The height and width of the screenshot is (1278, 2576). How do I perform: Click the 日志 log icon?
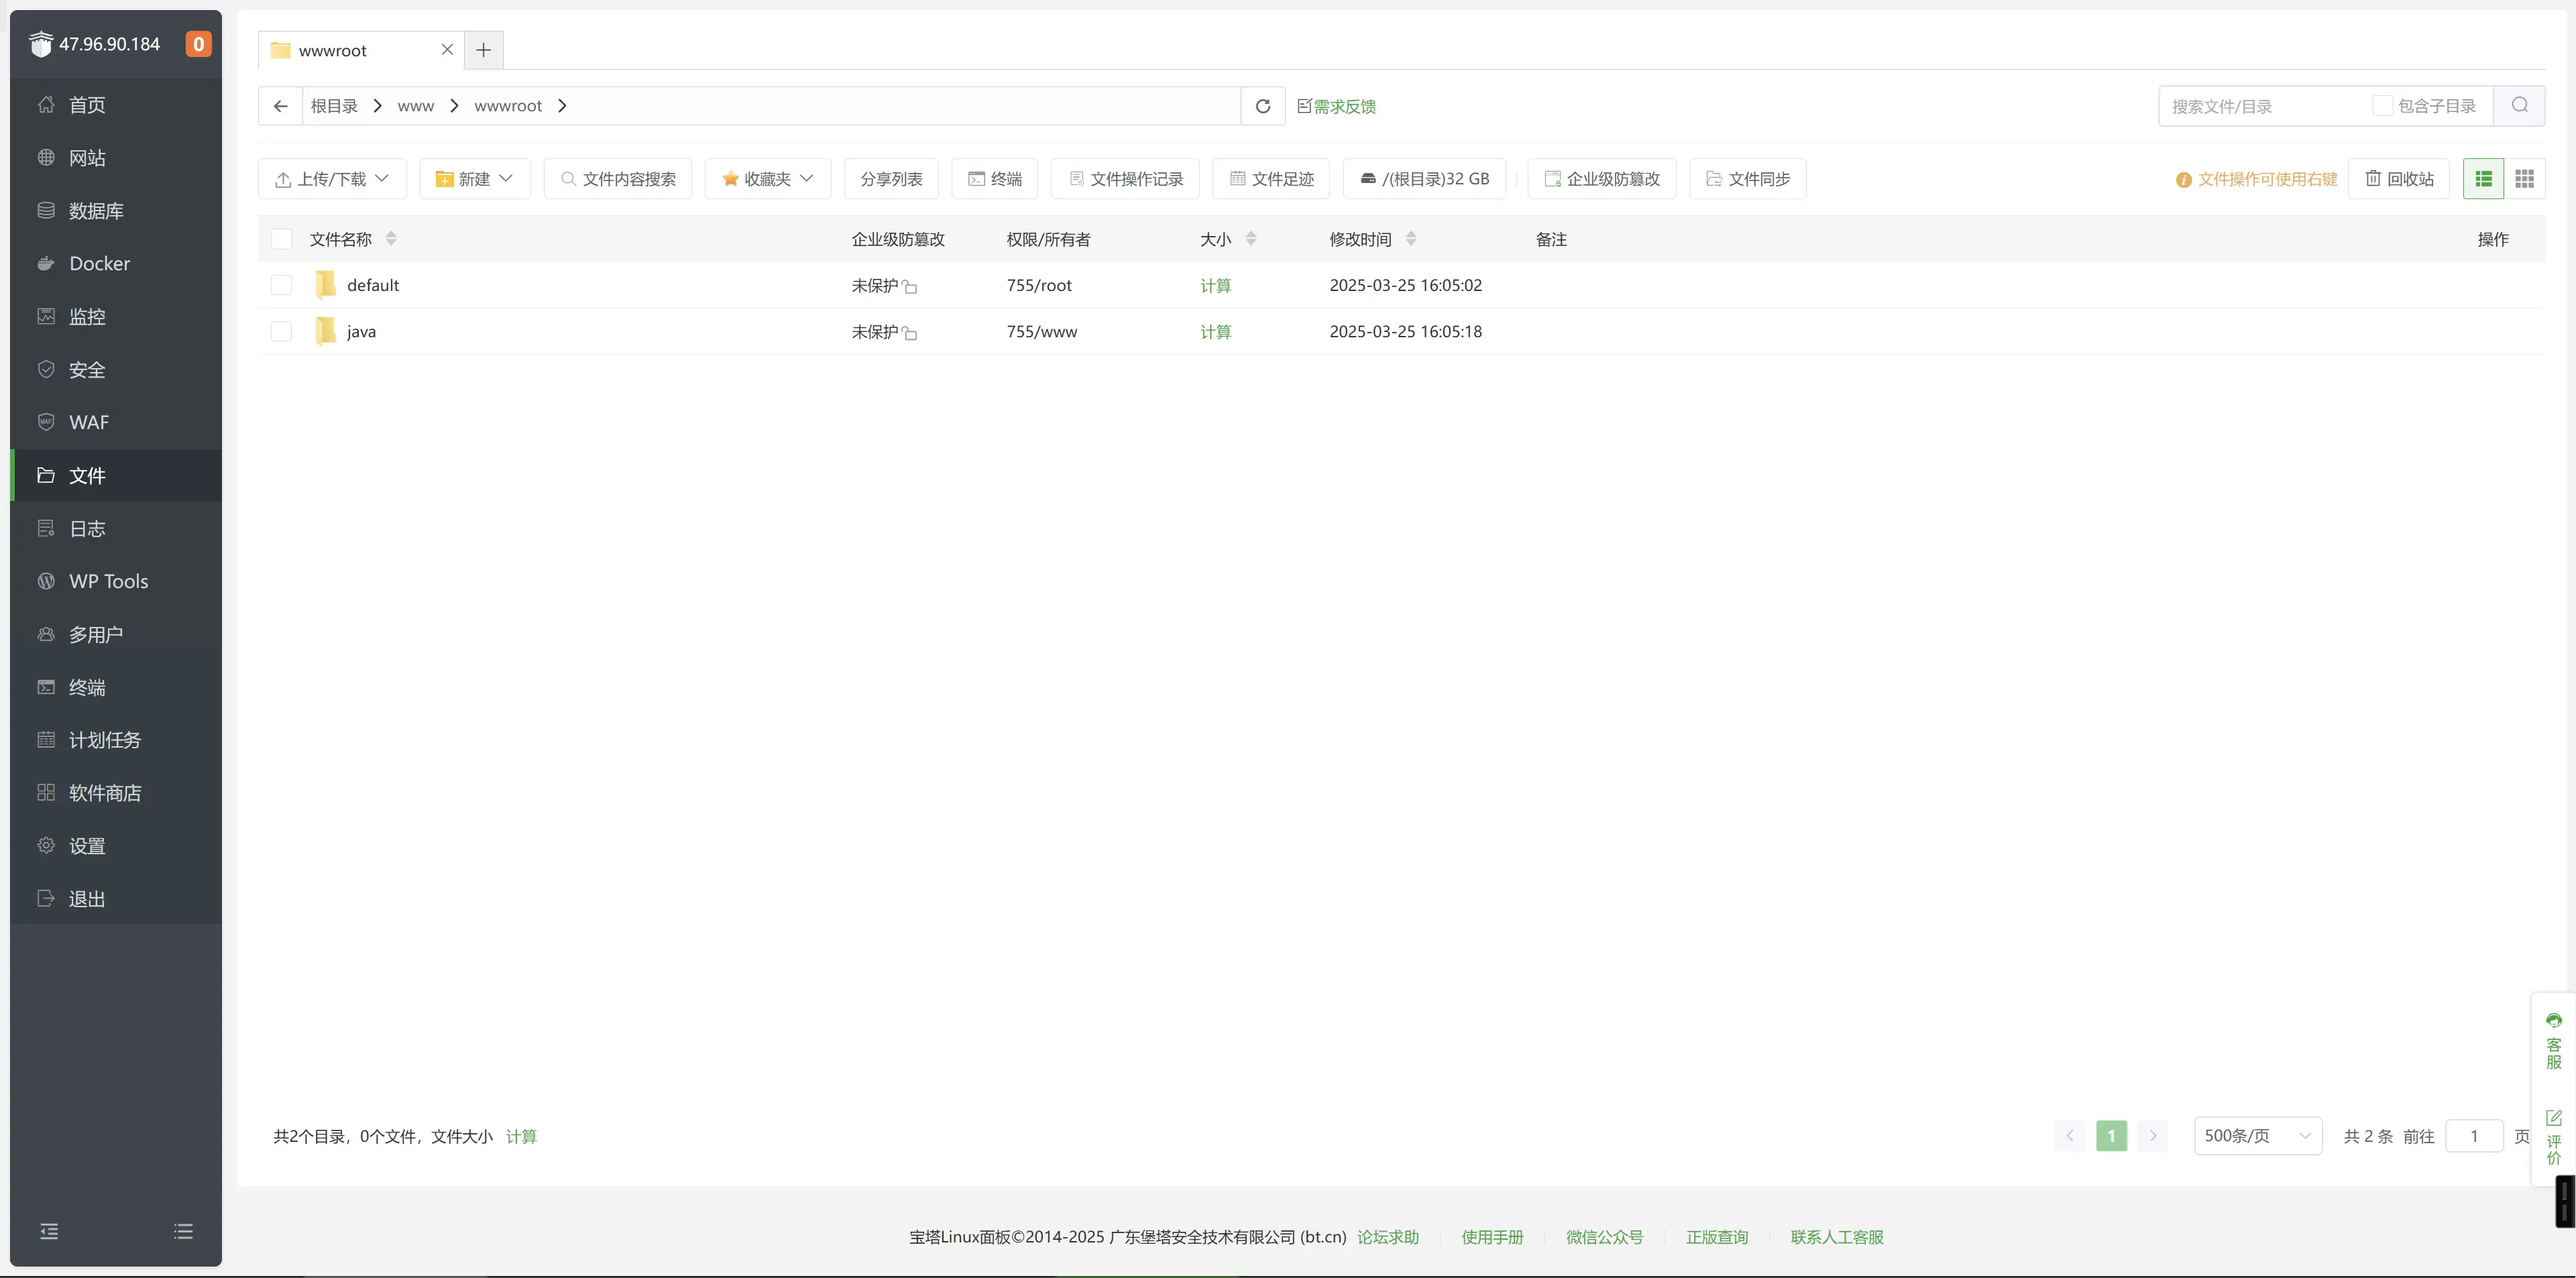(x=46, y=528)
